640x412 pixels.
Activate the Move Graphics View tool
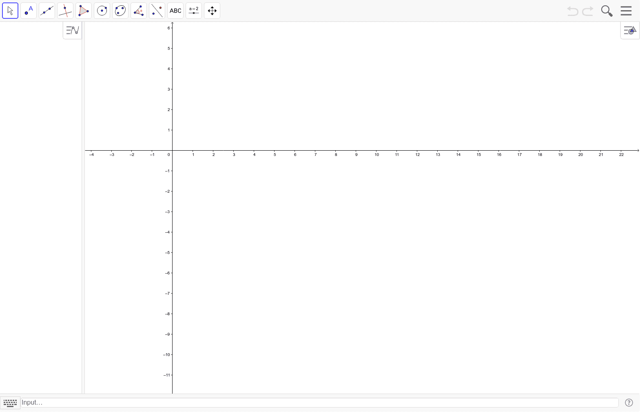click(212, 11)
